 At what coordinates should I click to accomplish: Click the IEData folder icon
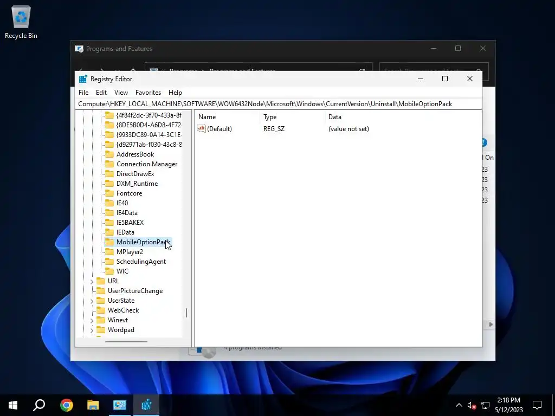(x=109, y=232)
